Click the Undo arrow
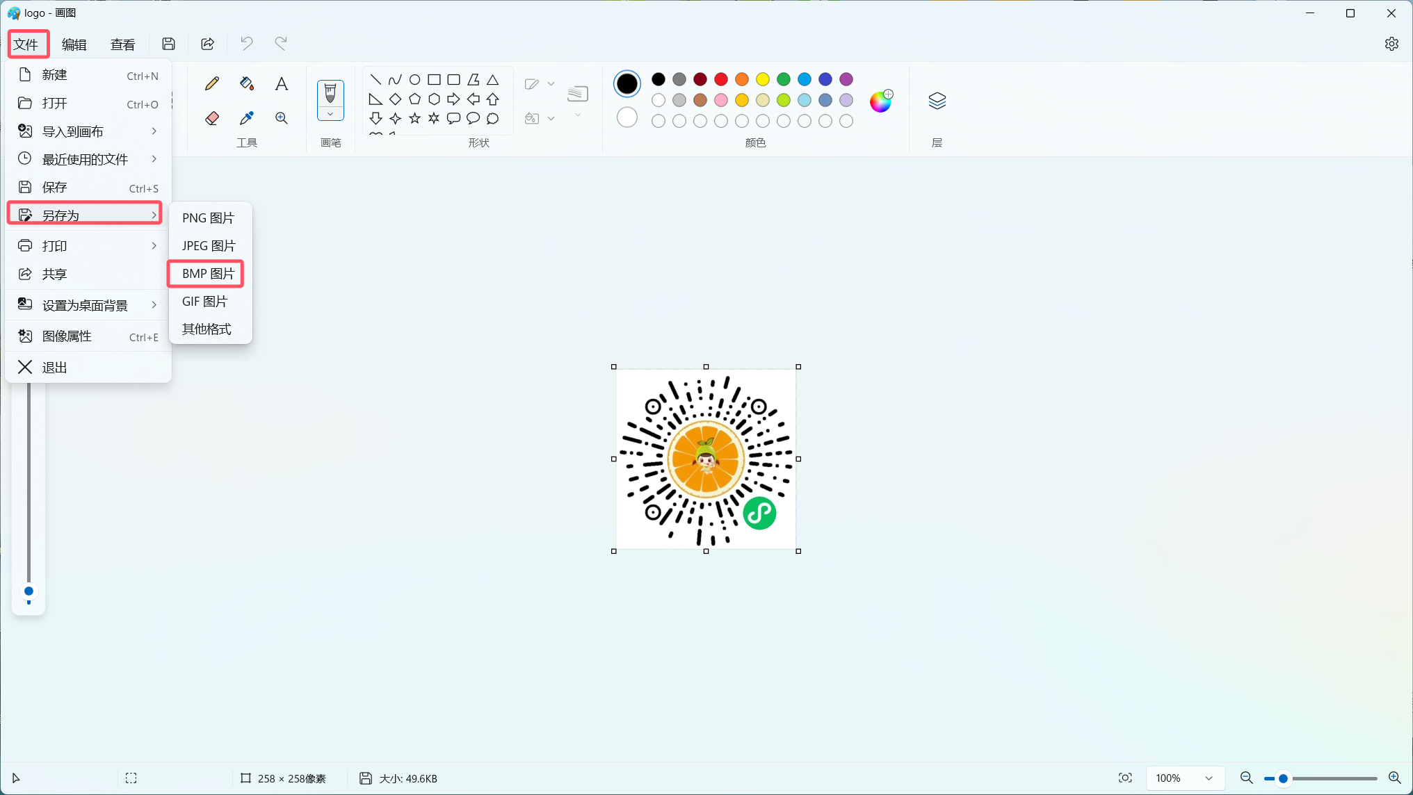This screenshot has width=1413, height=795. click(x=246, y=44)
